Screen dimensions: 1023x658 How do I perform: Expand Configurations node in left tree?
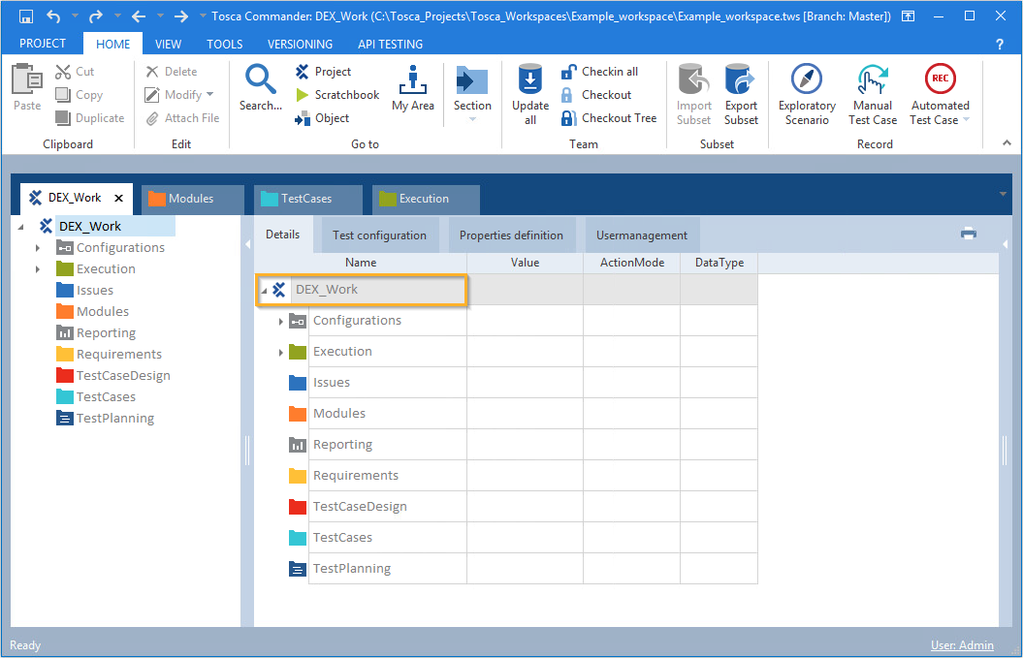coord(38,248)
